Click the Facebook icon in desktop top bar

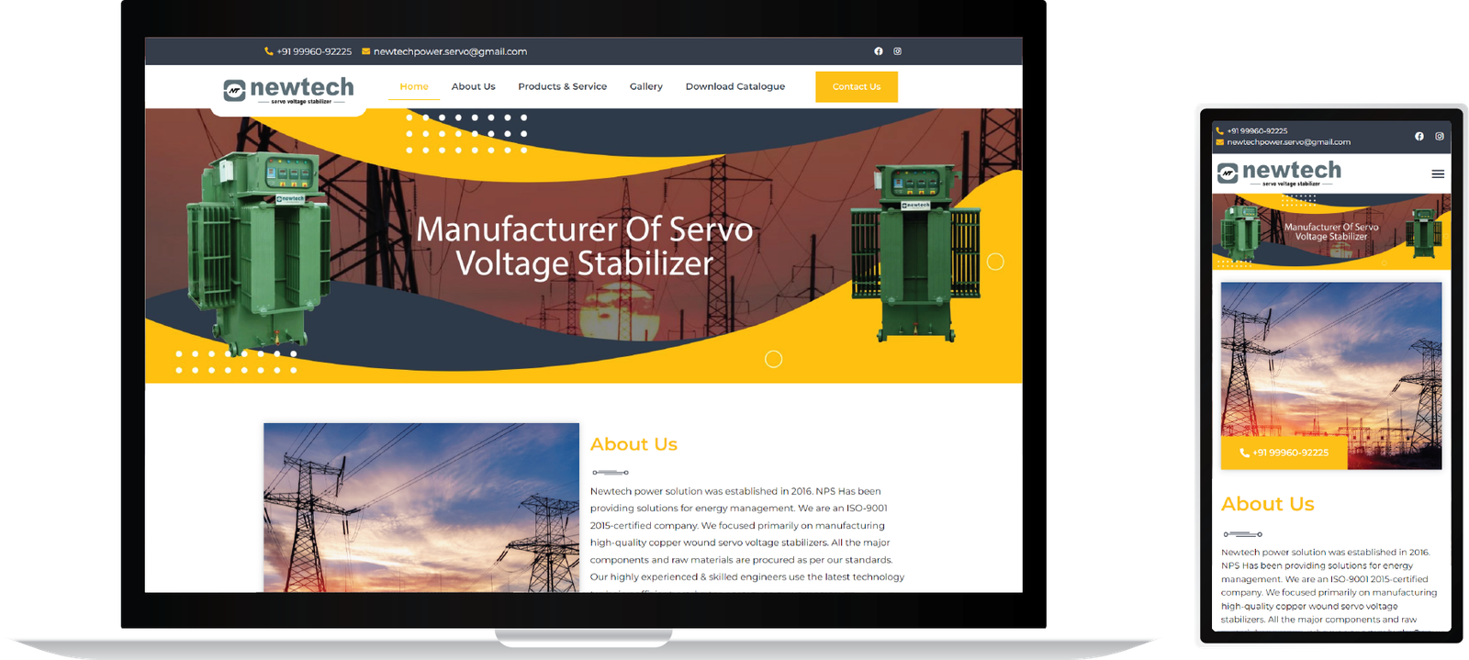click(x=878, y=51)
